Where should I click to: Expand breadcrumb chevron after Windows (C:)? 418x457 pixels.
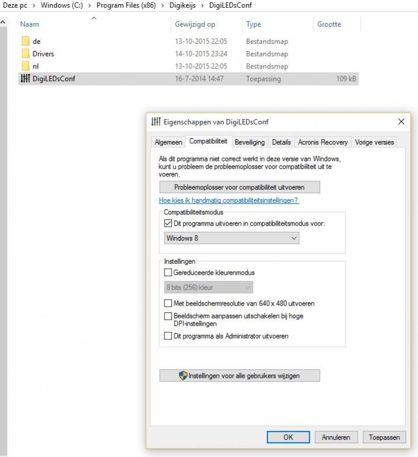click(90, 6)
